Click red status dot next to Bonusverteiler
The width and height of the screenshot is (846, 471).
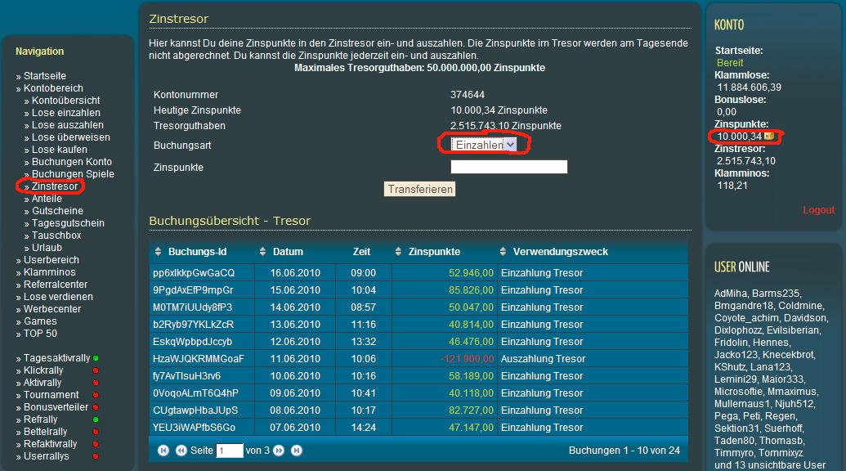point(96,407)
